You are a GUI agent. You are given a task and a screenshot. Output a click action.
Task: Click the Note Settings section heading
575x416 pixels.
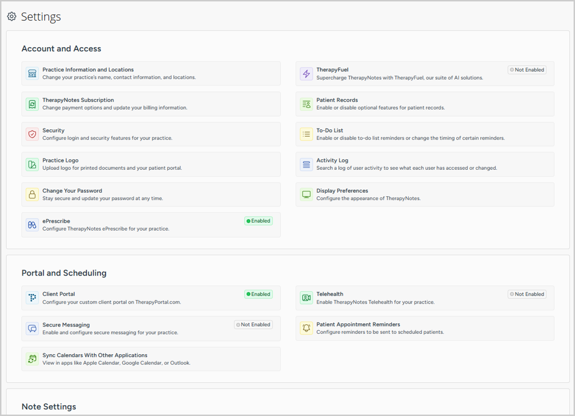coord(49,406)
